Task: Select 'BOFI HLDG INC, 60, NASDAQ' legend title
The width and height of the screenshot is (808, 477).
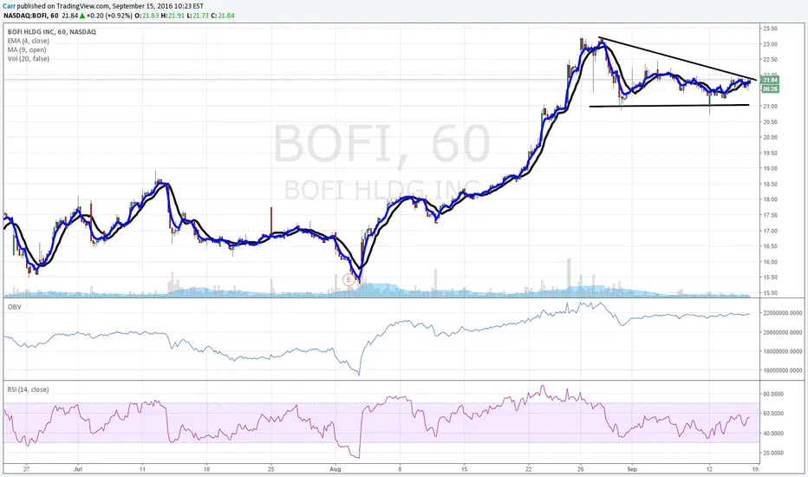Action: point(51,32)
